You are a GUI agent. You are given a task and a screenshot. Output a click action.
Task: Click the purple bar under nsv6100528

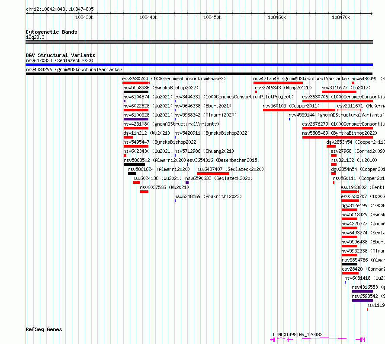point(136,119)
